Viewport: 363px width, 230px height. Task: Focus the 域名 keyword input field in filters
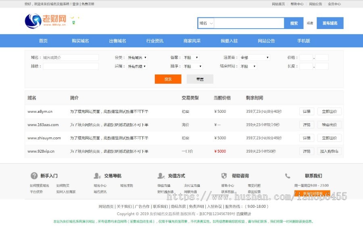click(x=70, y=58)
